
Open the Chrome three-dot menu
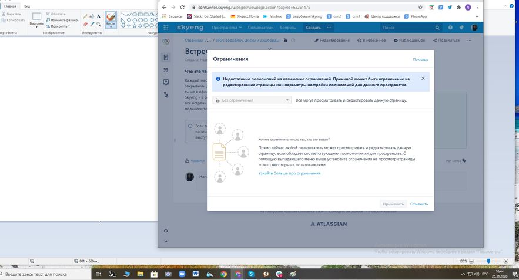click(477, 7)
